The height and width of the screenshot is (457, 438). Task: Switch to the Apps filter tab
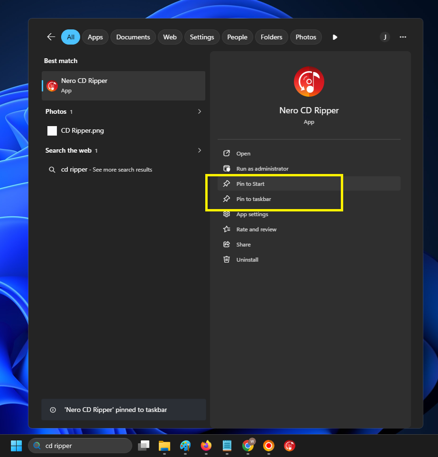pyautogui.click(x=95, y=37)
